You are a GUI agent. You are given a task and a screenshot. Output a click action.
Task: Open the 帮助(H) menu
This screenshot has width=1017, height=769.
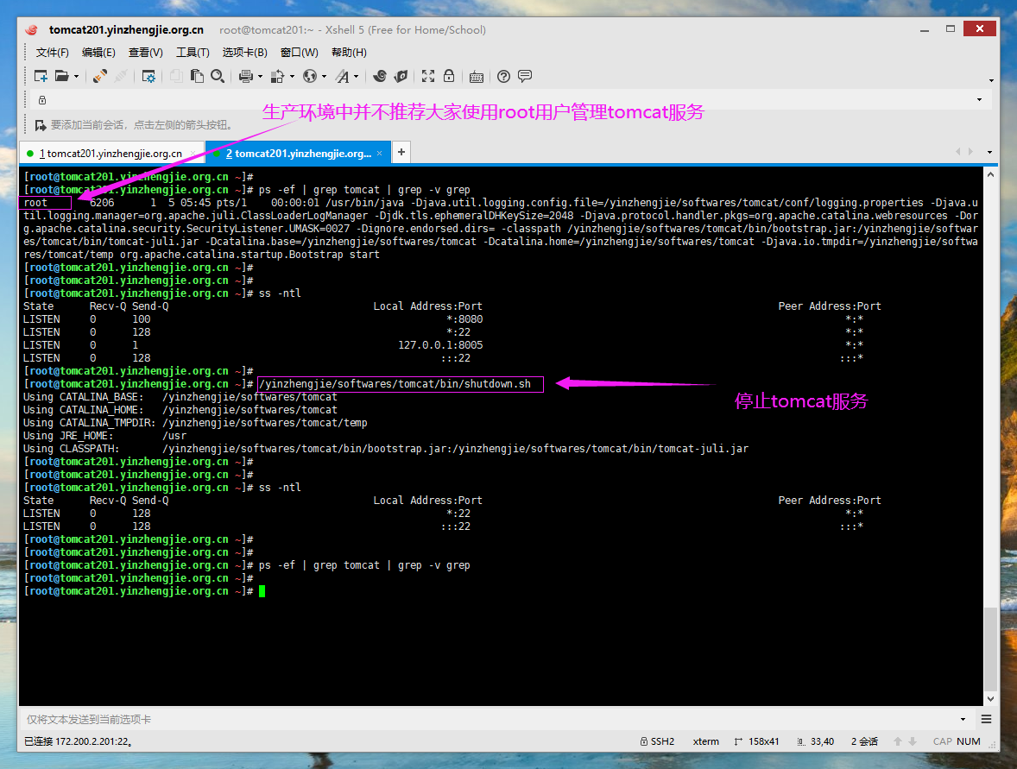[x=349, y=53]
